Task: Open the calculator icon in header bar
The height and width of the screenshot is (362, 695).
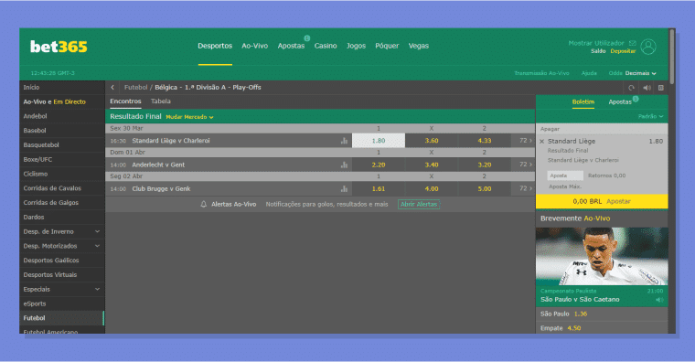Action: coord(661,88)
